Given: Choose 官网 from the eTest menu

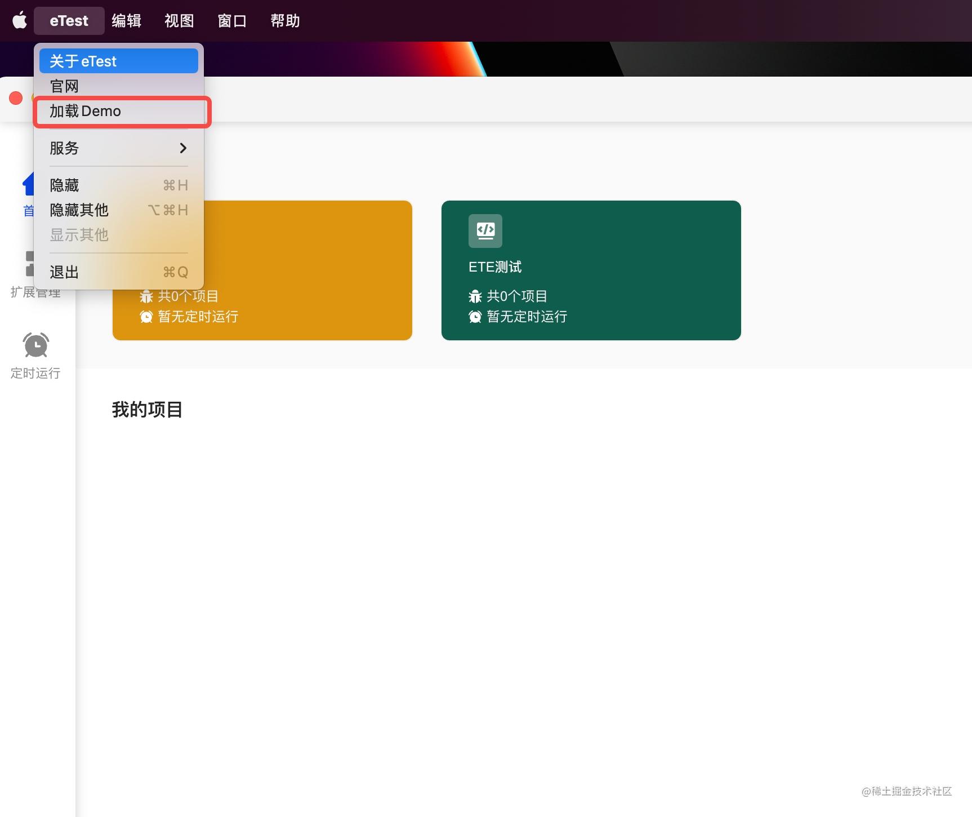Looking at the screenshot, I should tap(119, 86).
